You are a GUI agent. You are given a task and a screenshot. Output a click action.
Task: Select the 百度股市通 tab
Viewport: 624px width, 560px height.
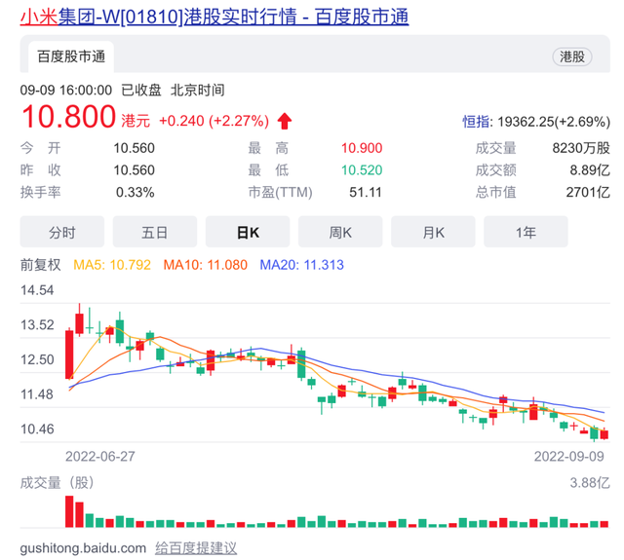click(71, 56)
